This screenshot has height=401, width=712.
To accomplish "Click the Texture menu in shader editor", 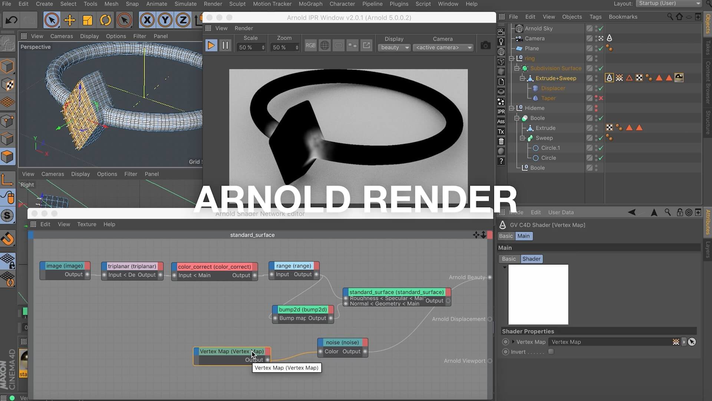I will click(x=86, y=224).
